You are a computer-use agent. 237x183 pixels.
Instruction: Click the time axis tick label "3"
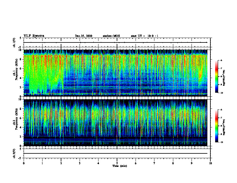pos(80,163)
